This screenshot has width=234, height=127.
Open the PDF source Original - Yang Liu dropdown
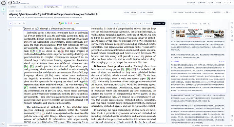pyautogui.click(x=191, y=12)
